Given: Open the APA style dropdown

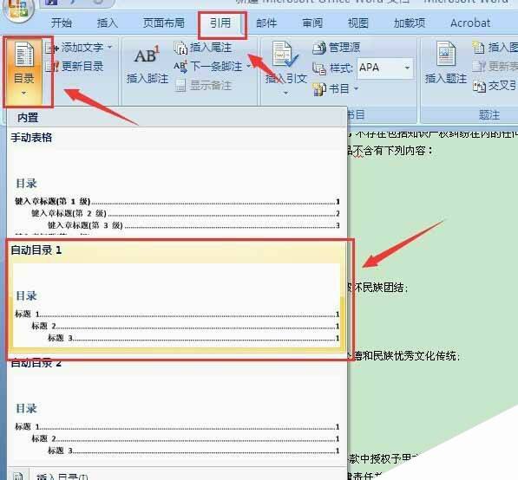Looking at the screenshot, I should click(407, 68).
